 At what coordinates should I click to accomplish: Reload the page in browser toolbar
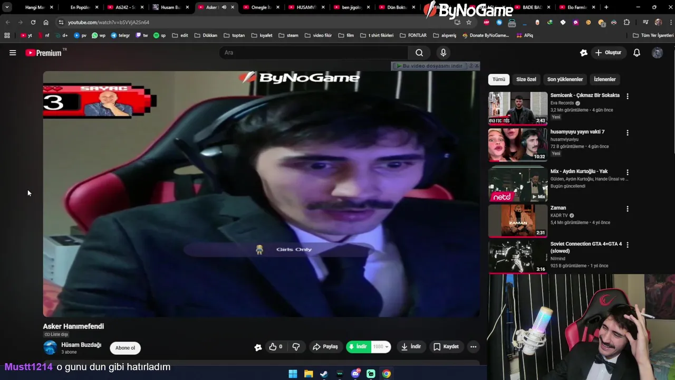pos(33,22)
